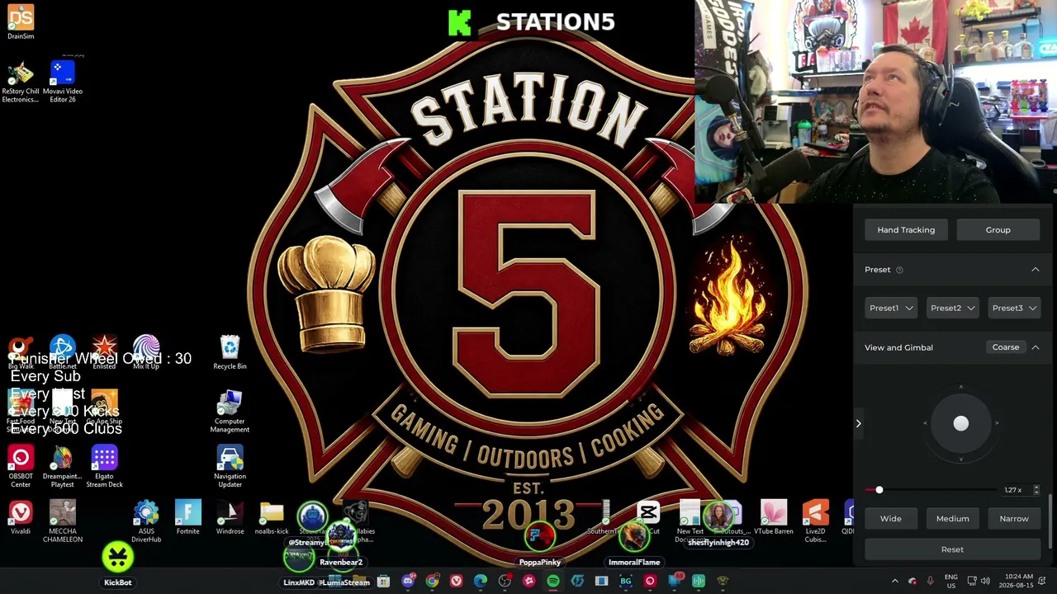Set field of view to Narrow
The image size is (1057, 594).
click(x=1014, y=519)
